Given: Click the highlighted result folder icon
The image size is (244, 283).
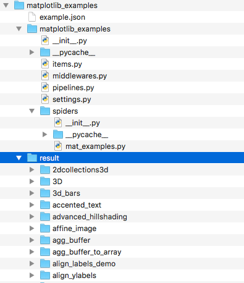Looking at the screenshot, I should point(32,158).
